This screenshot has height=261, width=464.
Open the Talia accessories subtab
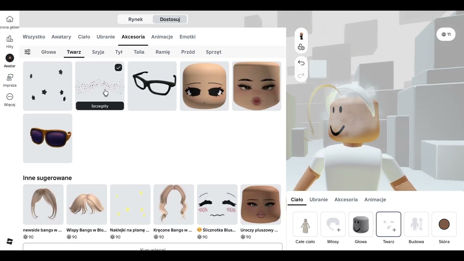coord(139,52)
